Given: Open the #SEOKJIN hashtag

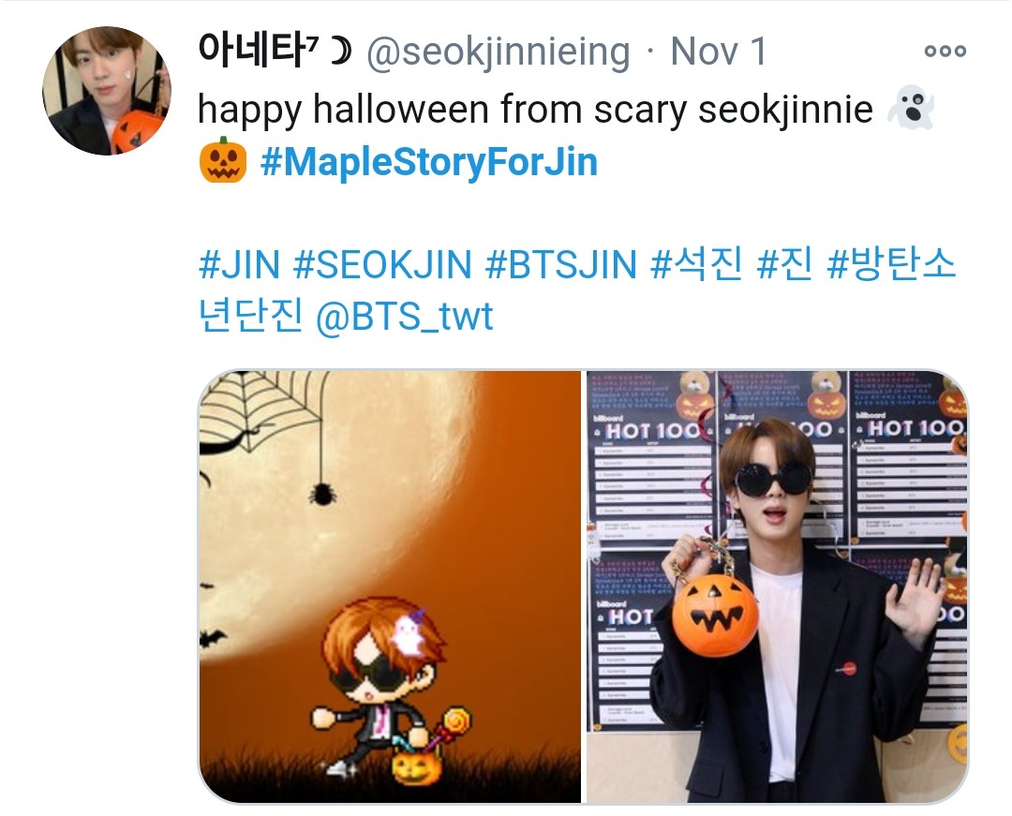Looking at the screenshot, I should [382, 264].
